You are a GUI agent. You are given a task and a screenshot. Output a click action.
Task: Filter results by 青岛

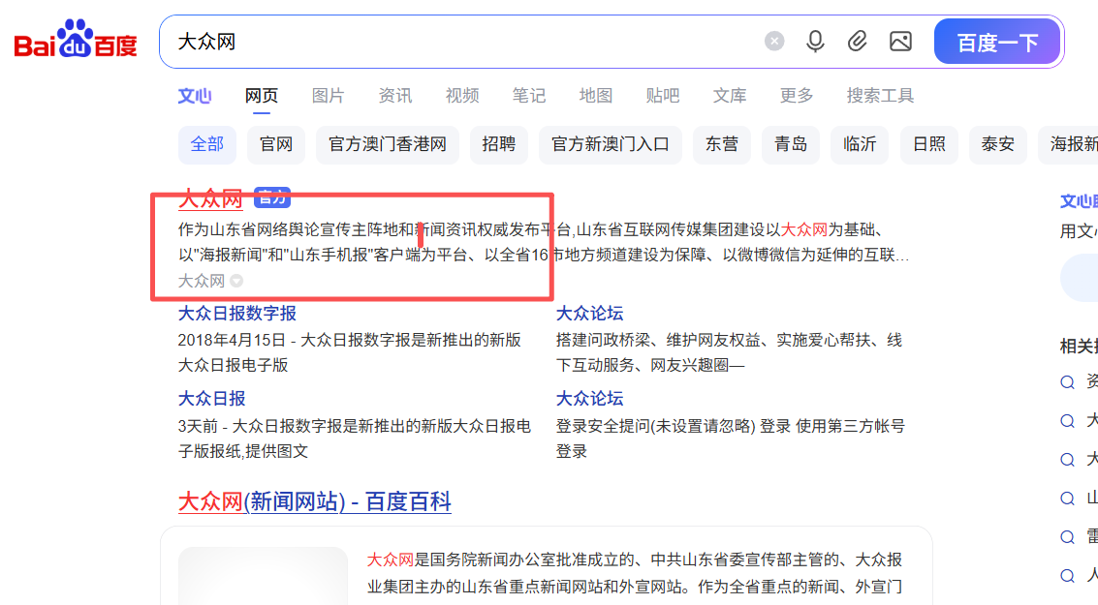[x=791, y=144]
